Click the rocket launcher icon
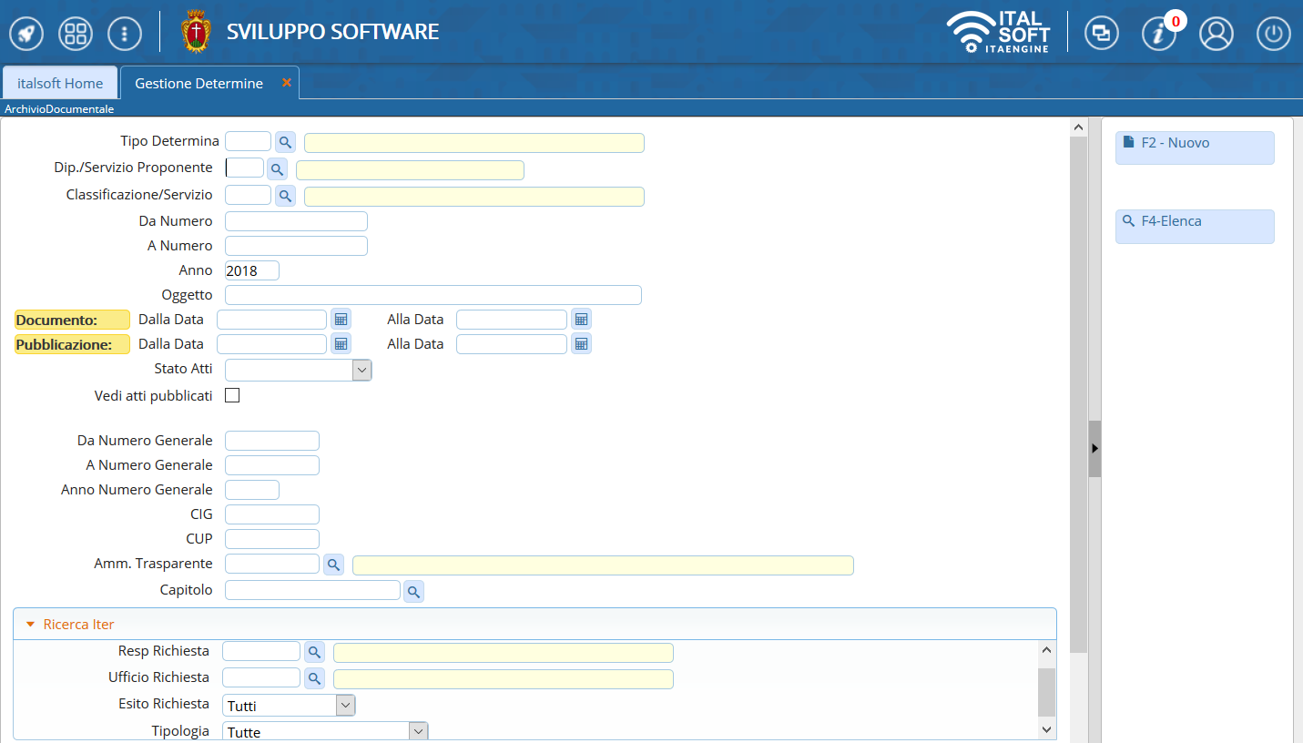The height and width of the screenshot is (743, 1303). (27, 34)
